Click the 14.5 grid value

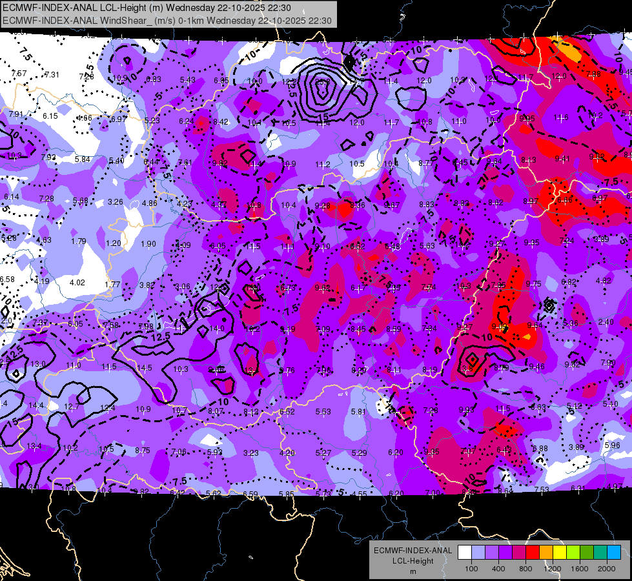145,368
